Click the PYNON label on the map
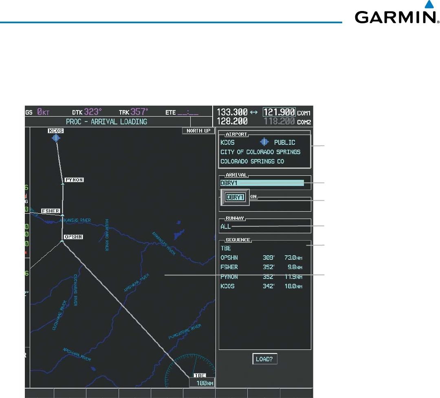 pos(74,180)
